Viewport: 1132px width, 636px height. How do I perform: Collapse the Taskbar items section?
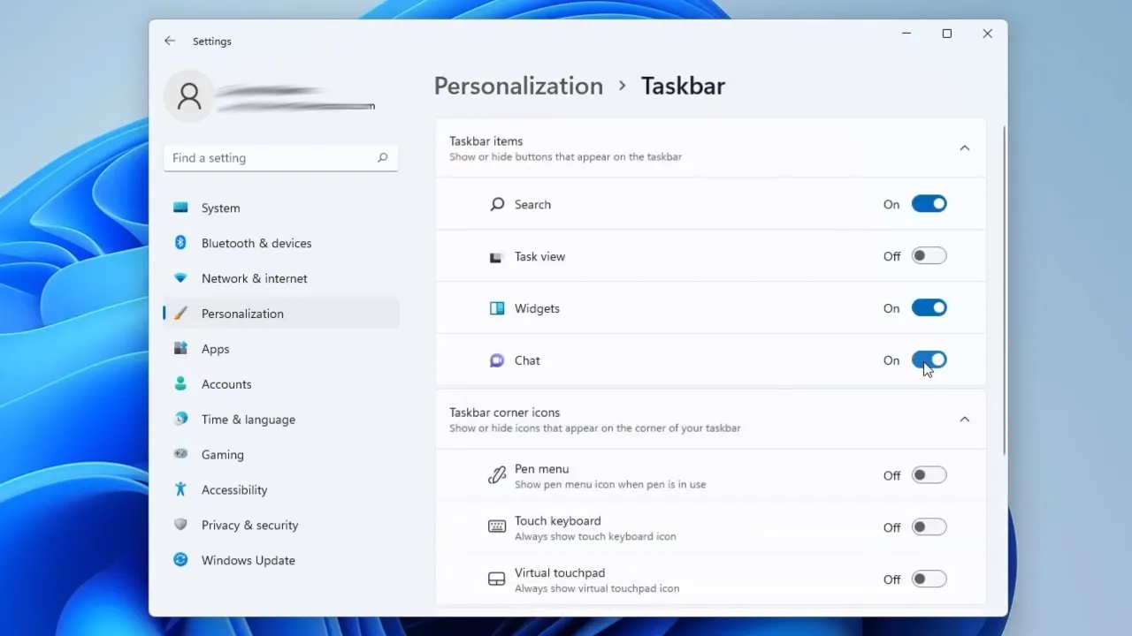pos(965,148)
